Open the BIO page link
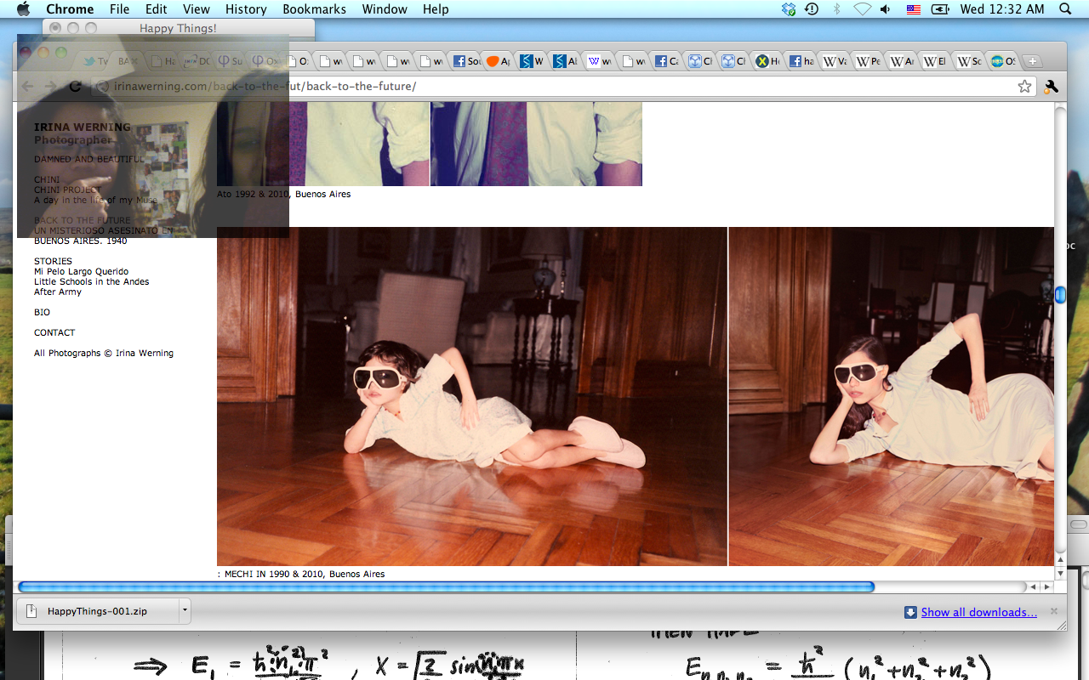The width and height of the screenshot is (1089, 680). pyautogui.click(x=42, y=312)
